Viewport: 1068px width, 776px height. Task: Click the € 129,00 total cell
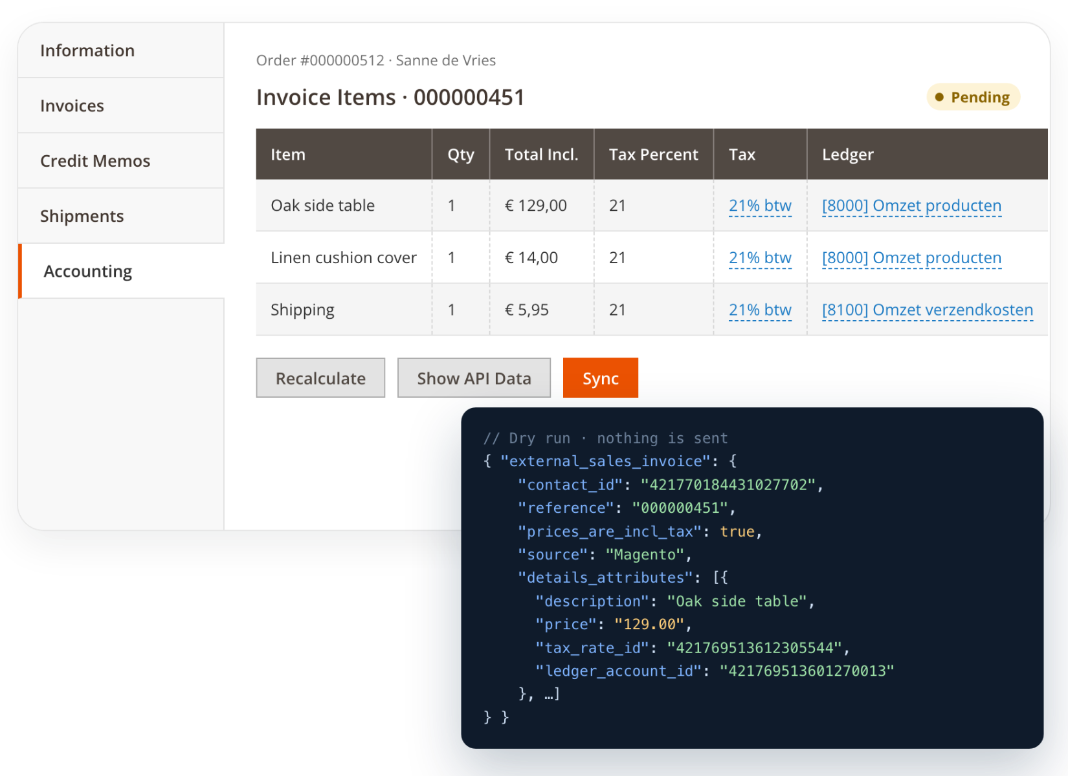coord(542,206)
